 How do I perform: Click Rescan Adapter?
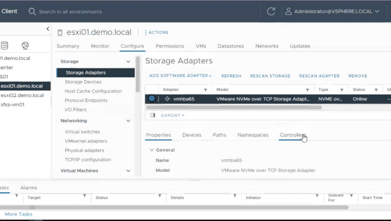[x=319, y=76]
